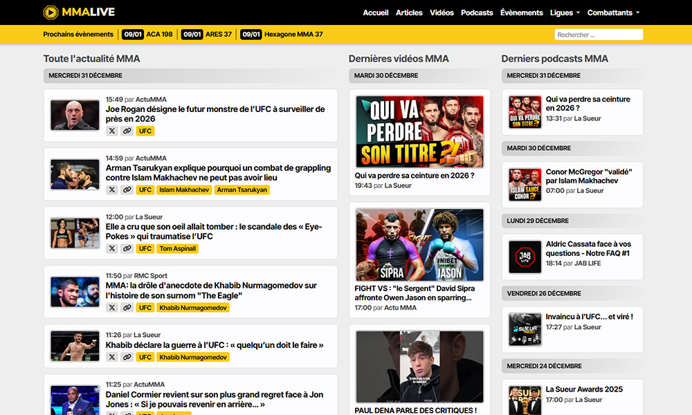The width and height of the screenshot is (692, 415).
Task: Click the Rechercher search field
Action: 599,35
